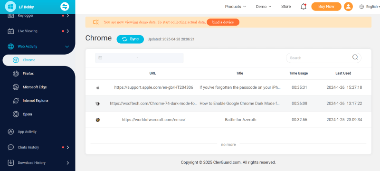Click the App Activity icon
This screenshot has width=380, height=171.
pos(10,132)
